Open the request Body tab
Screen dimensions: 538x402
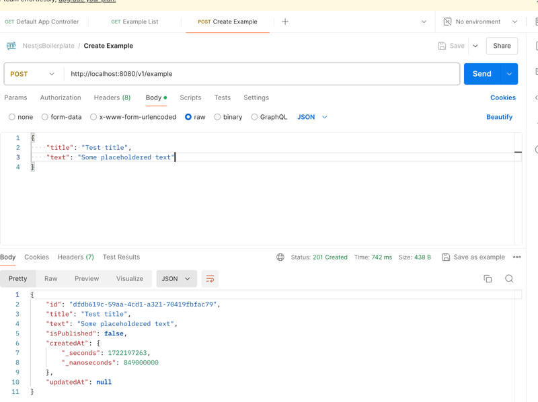click(156, 97)
